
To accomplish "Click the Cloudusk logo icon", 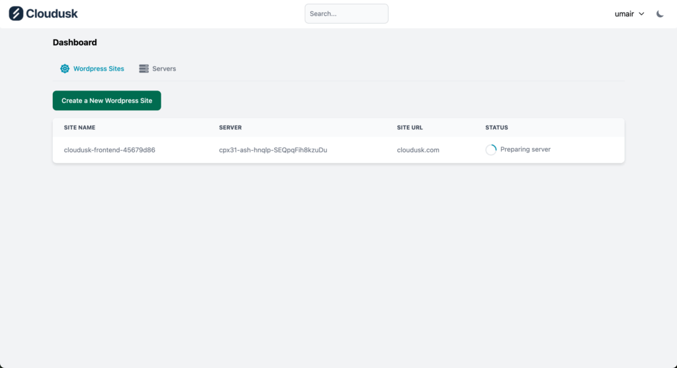I will click(x=16, y=13).
